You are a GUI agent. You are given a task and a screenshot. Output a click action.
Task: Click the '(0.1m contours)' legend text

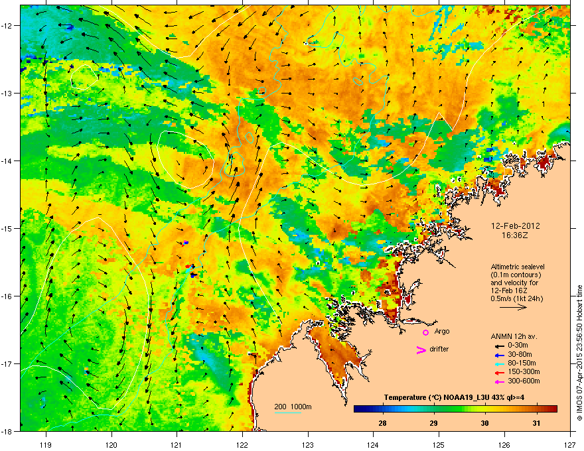516,275
